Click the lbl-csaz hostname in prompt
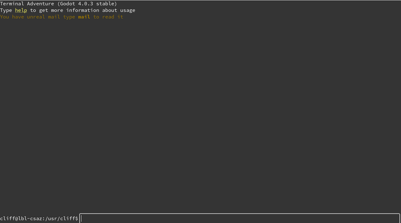This screenshot has height=223, width=401. (32, 218)
